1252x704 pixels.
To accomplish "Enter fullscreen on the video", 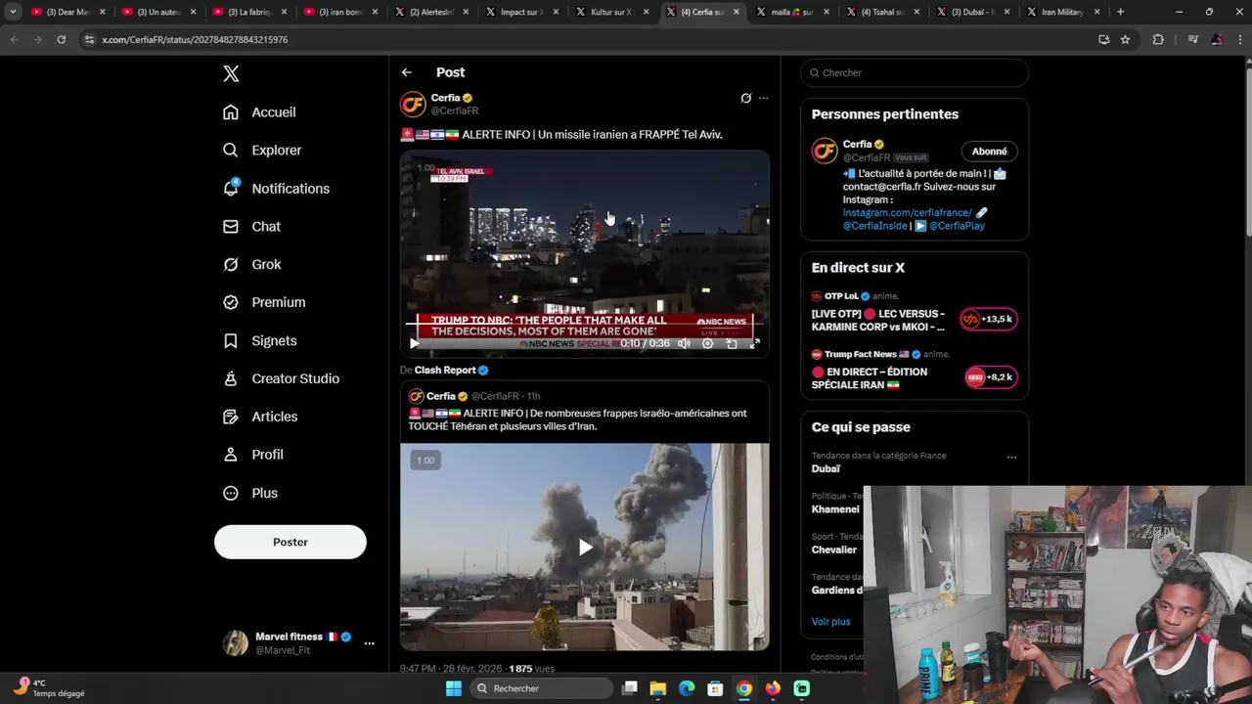I will click(755, 343).
